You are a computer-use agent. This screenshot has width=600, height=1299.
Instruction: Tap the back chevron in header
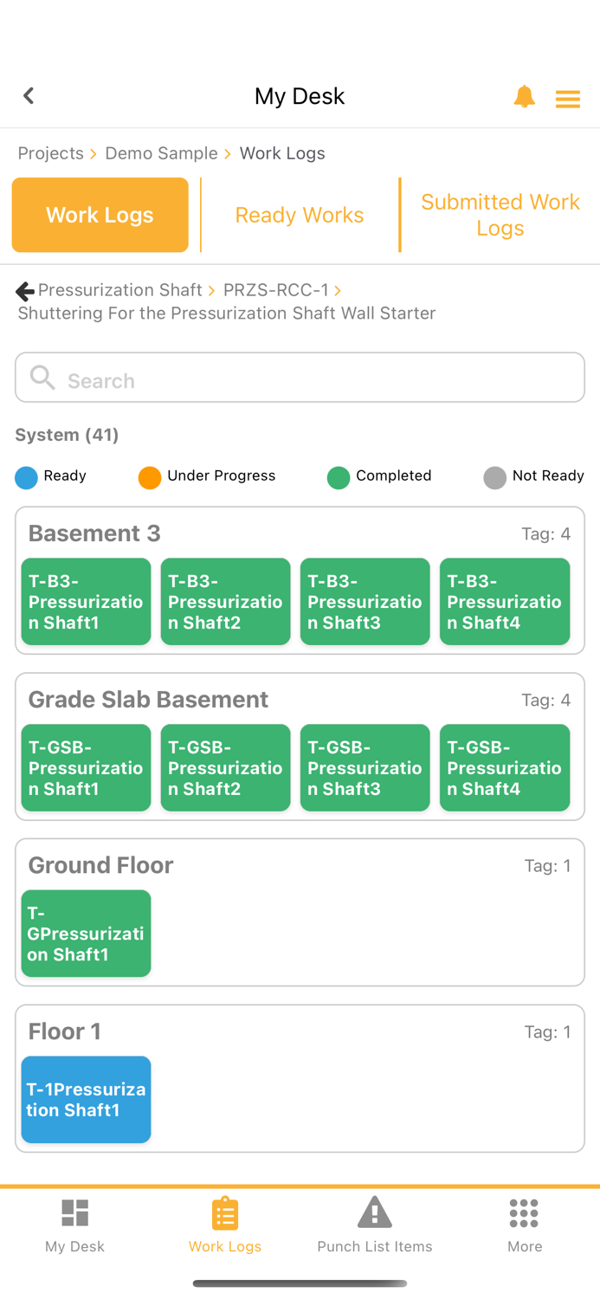pyautogui.click(x=29, y=95)
